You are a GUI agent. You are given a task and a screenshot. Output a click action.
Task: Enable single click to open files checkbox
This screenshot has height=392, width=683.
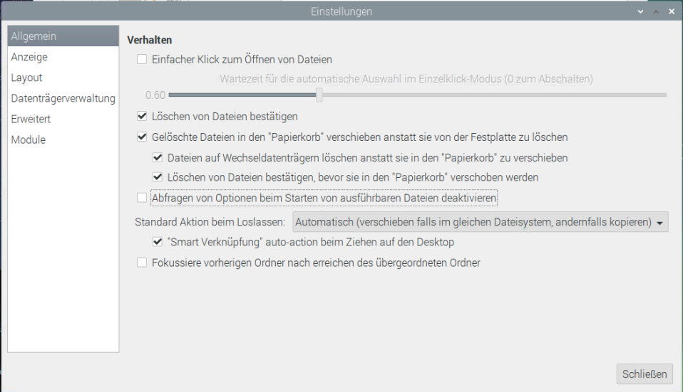click(x=142, y=59)
